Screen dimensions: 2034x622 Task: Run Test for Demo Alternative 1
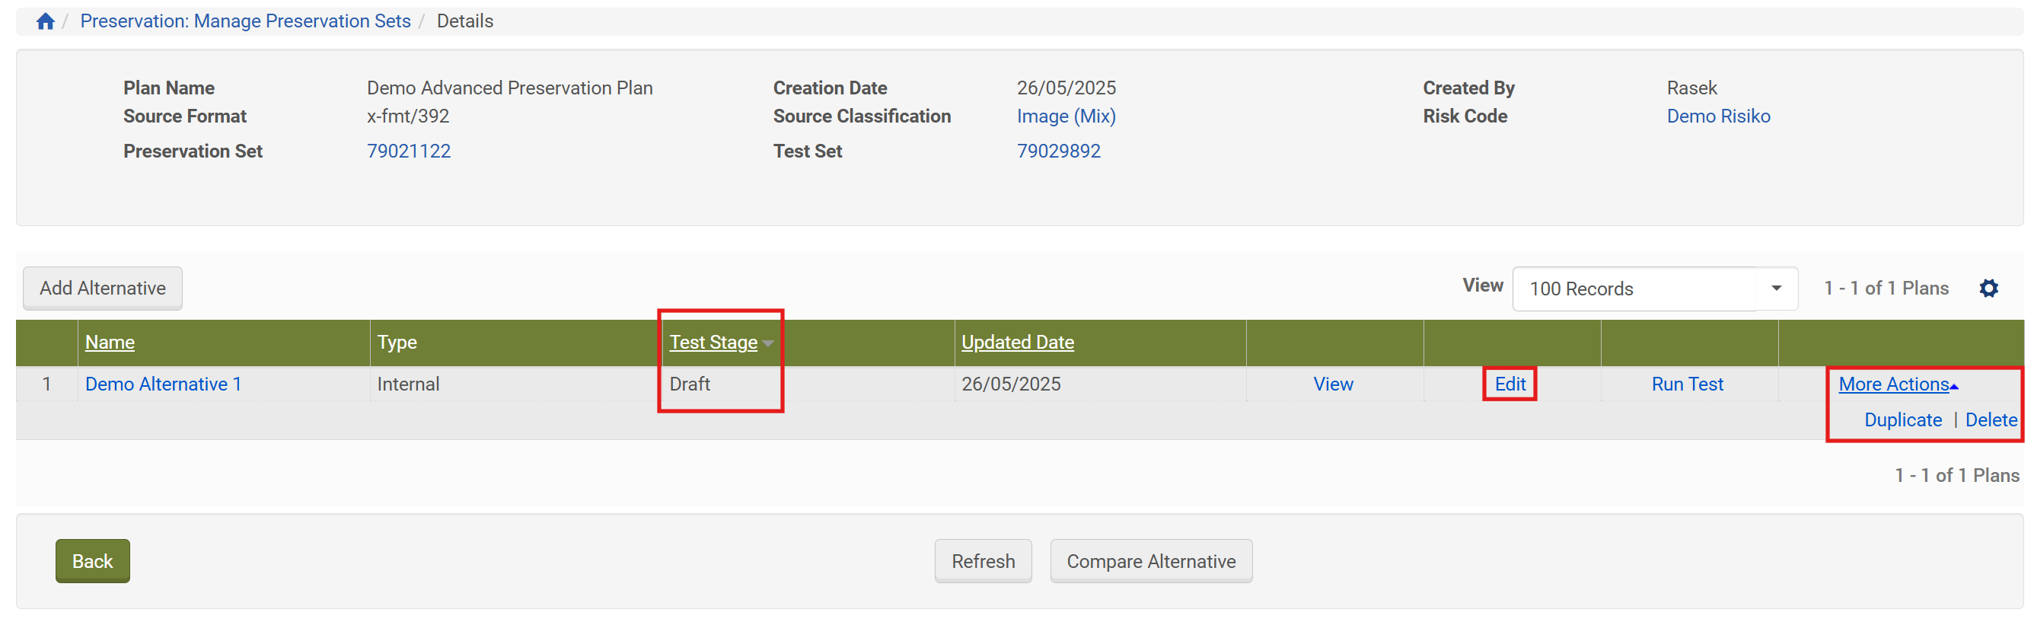pyautogui.click(x=1688, y=384)
